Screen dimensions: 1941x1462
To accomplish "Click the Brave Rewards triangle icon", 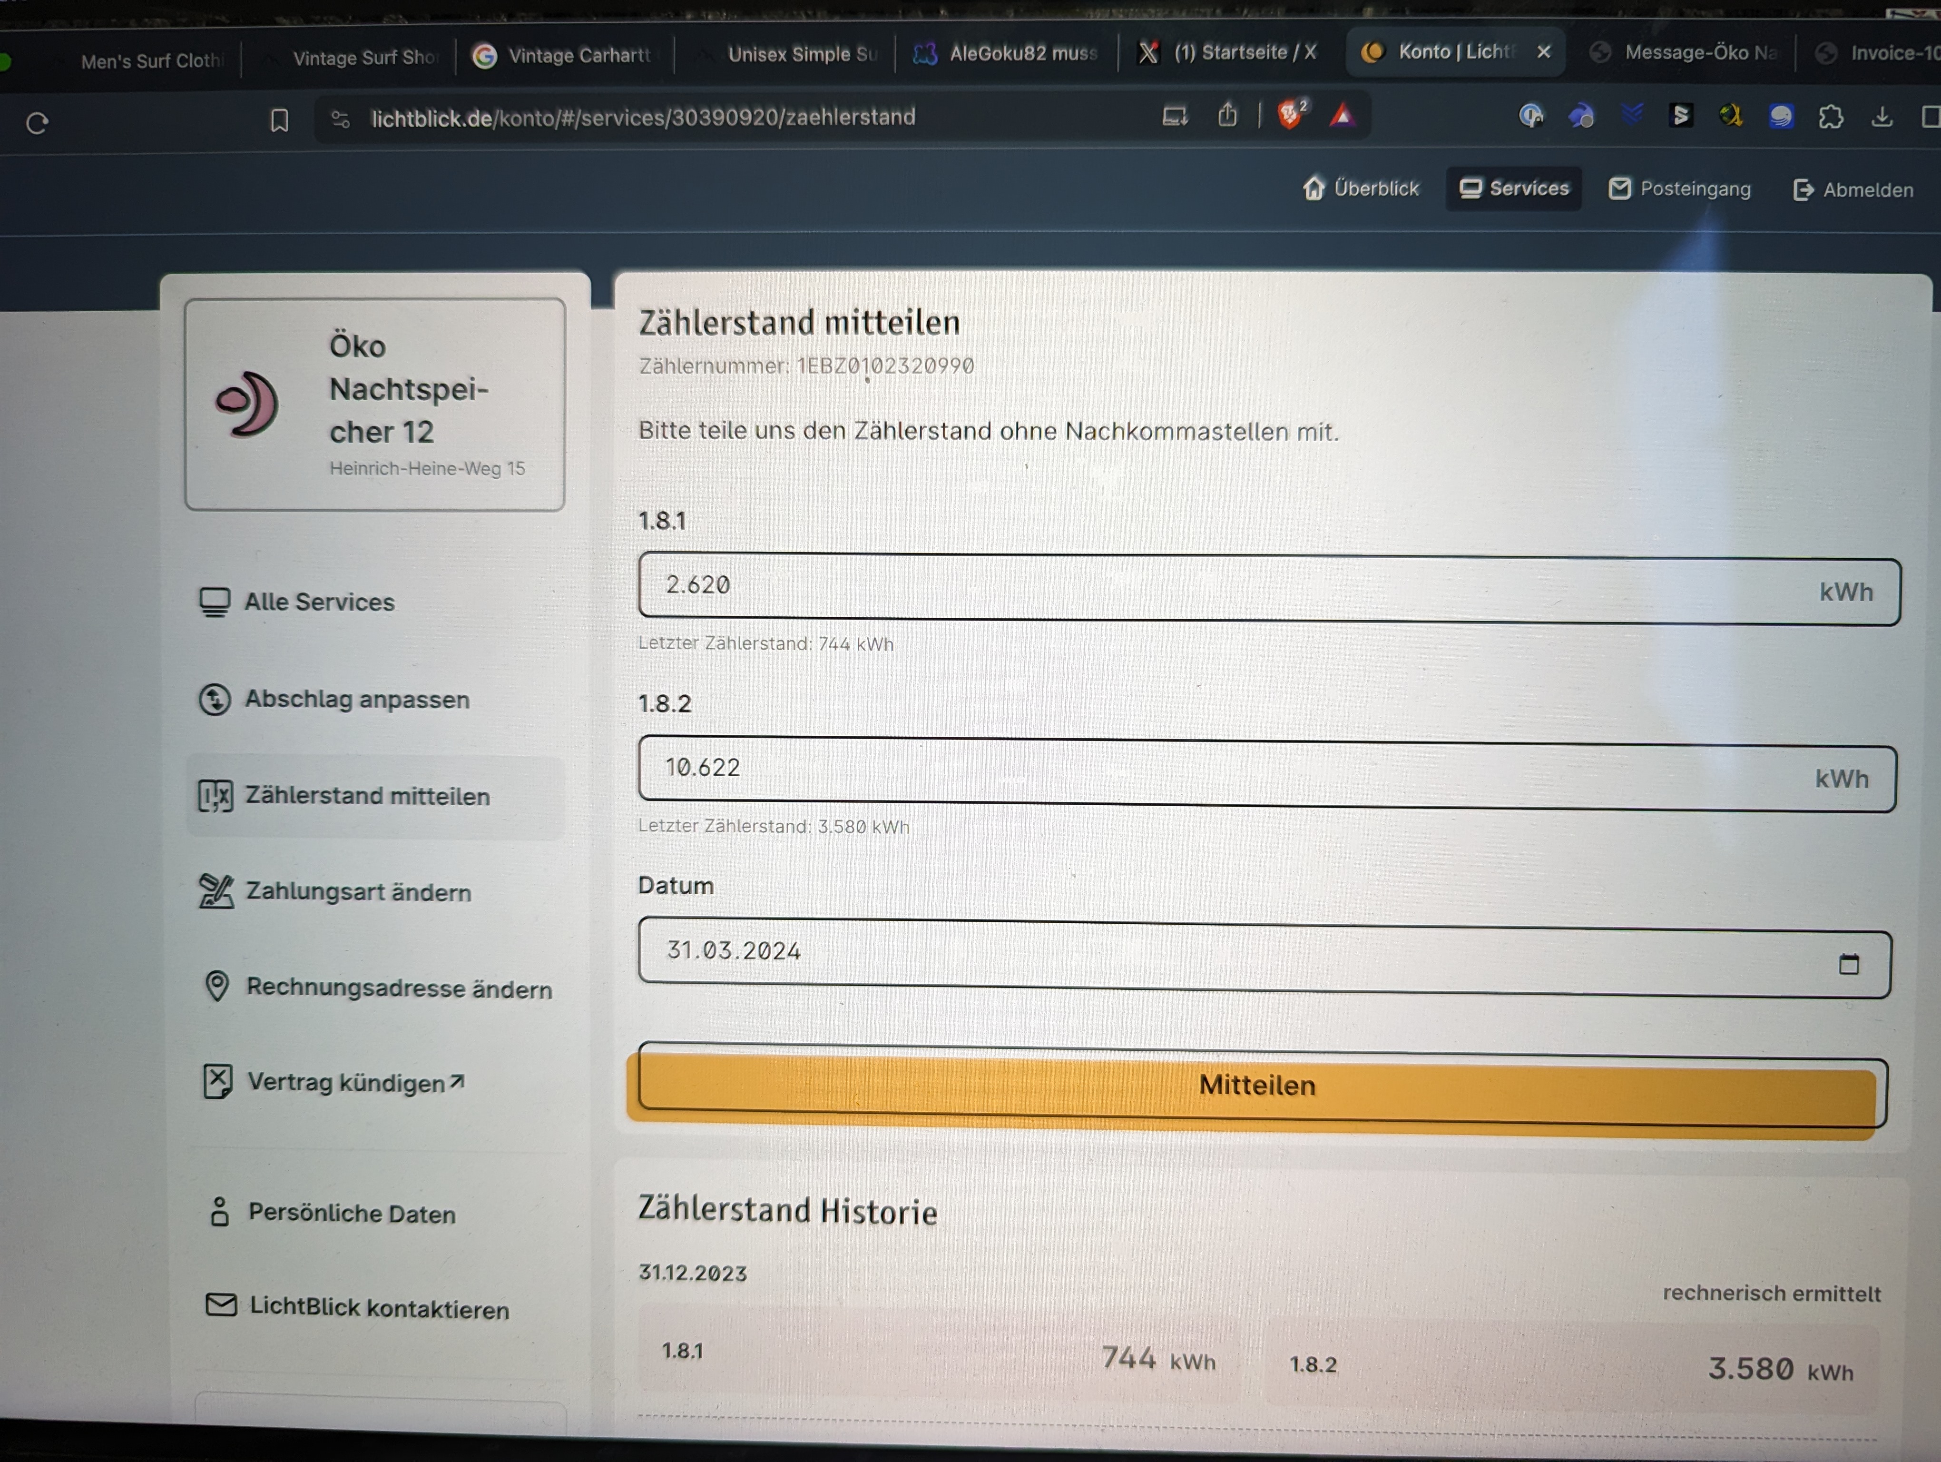I will 1342,116.
